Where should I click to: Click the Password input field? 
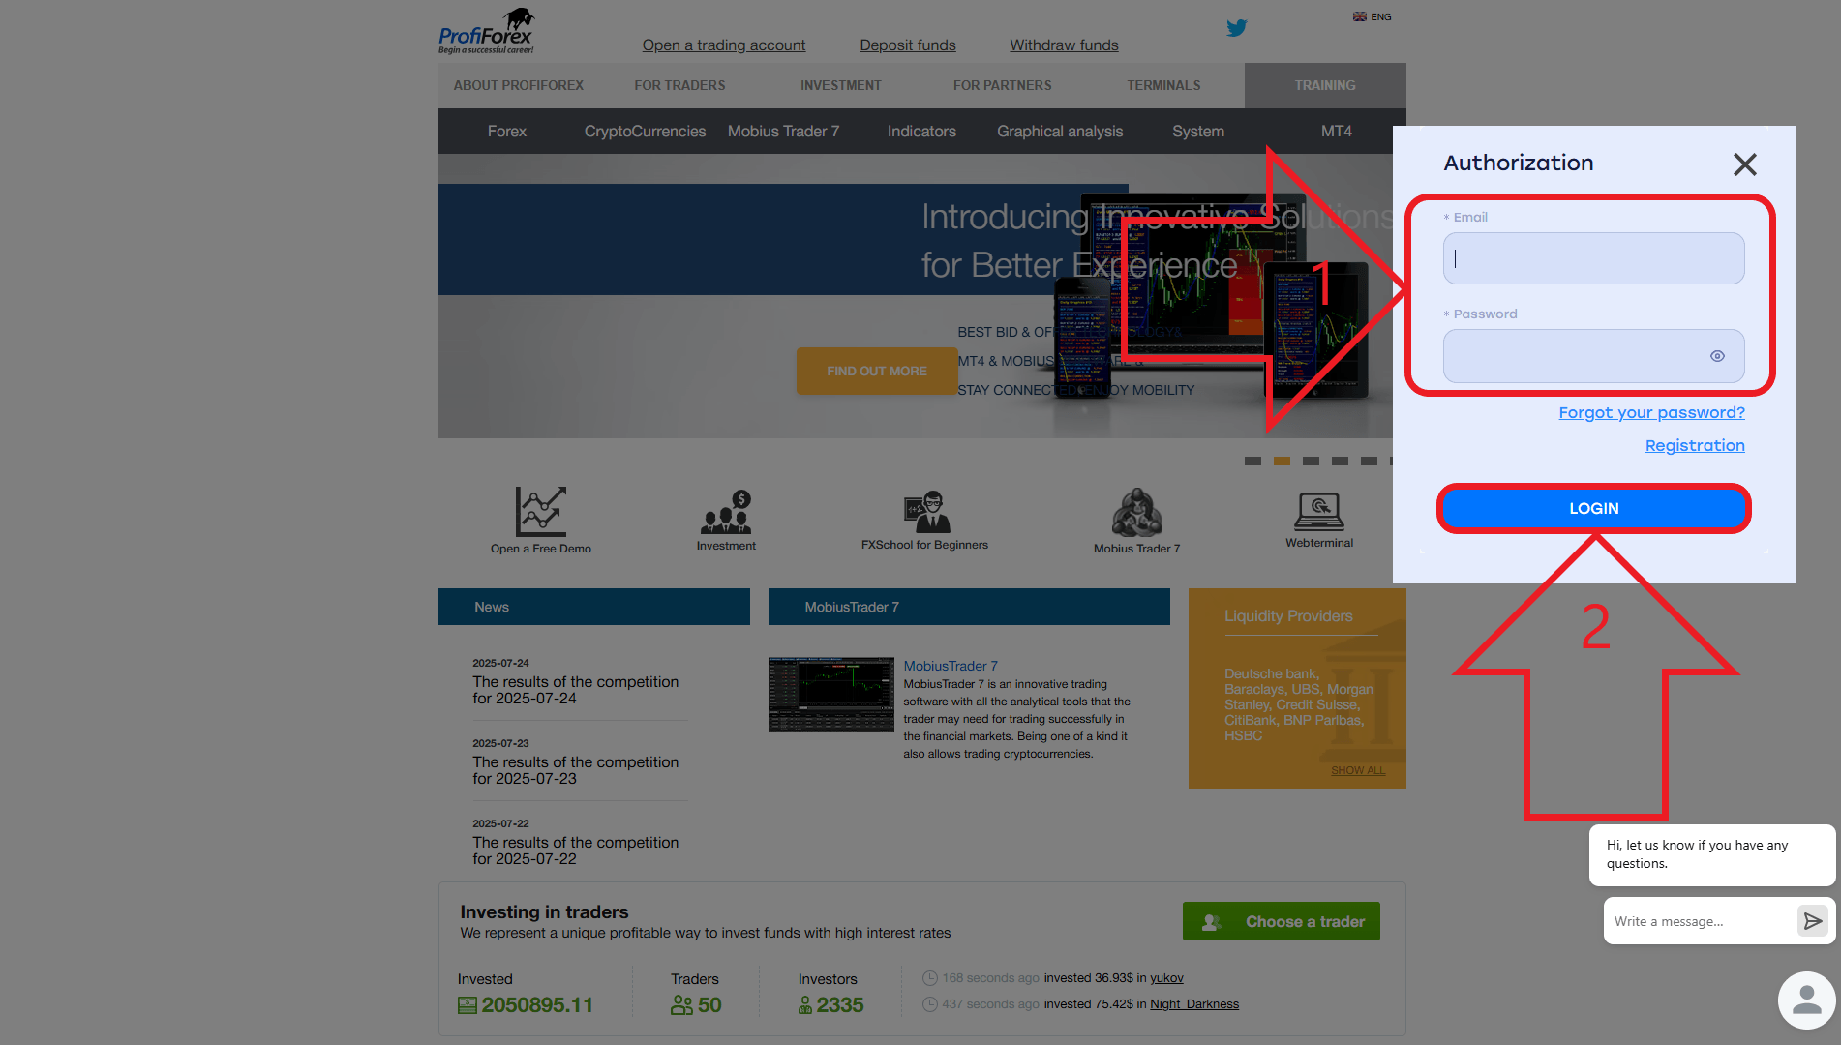(1593, 356)
